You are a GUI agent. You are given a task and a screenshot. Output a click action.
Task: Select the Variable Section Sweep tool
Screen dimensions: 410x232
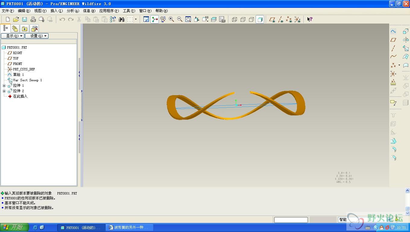click(x=406, y=48)
